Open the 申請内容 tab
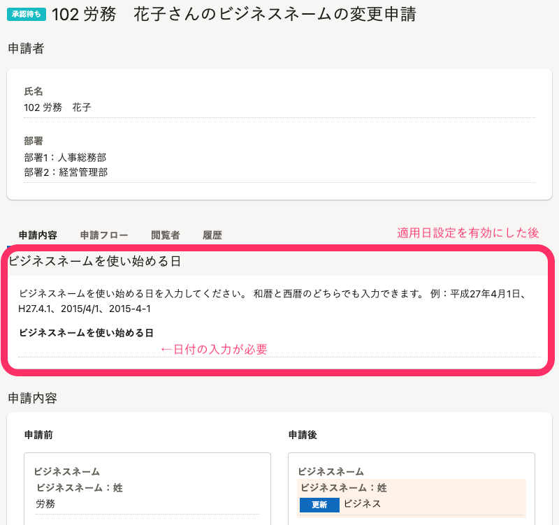This screenshot has height=525, width=559. coord(38,235)
